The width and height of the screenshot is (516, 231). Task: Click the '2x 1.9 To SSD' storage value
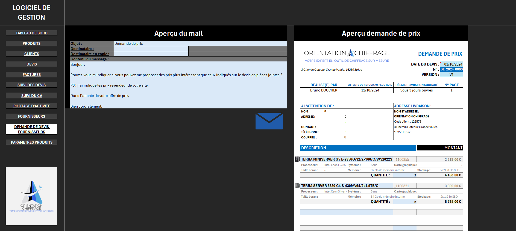click(x=449, y=197)
